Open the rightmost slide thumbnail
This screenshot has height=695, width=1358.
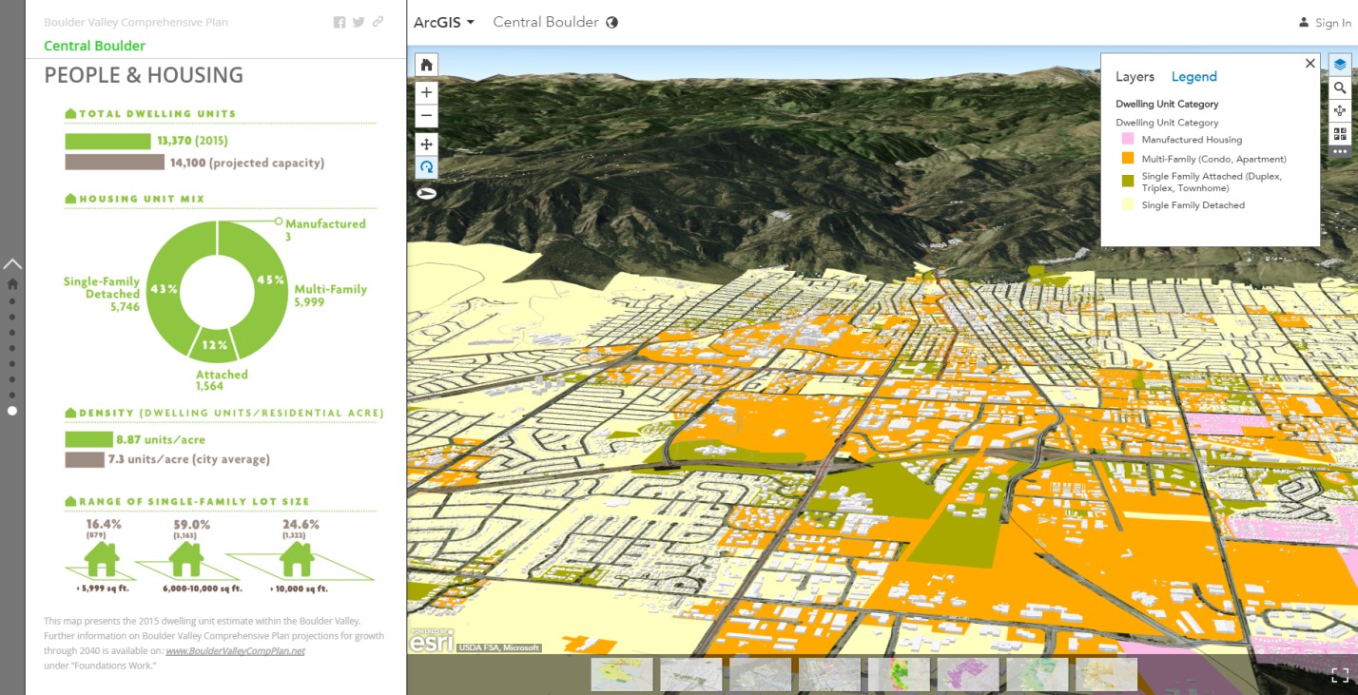pyautogui.click(x=1106, y=674)
